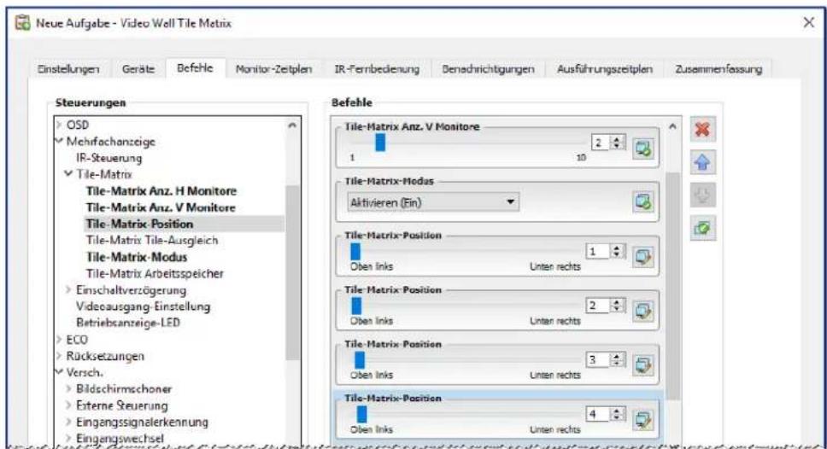Image resolution: width=827 pixels, height=449 pixels.
Task: Close the Neue Aufgabe dialog
Action: pos(808,23)
